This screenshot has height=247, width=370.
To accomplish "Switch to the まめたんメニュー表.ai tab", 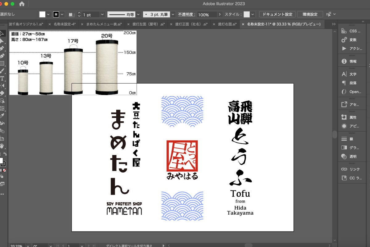I will coord(104,24).
